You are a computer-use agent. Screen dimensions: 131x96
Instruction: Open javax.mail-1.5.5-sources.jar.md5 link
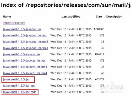(x=25, y=67)
